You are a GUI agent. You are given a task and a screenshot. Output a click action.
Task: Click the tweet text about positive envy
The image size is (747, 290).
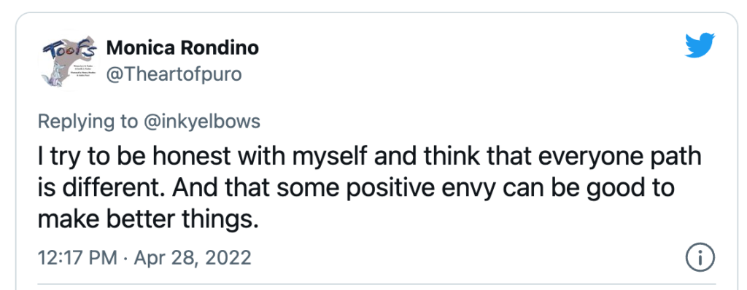pyautogui.click(x=370, y=187)
